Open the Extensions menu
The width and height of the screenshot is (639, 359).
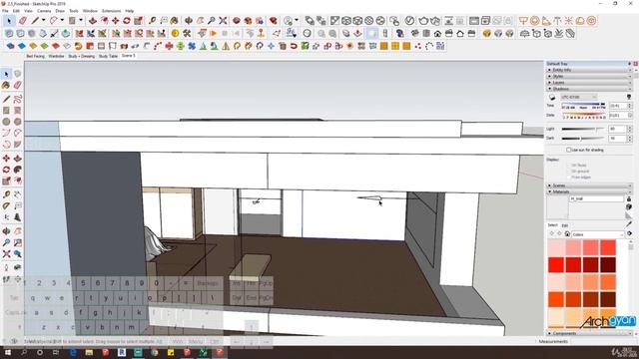[x=111, y=11]
